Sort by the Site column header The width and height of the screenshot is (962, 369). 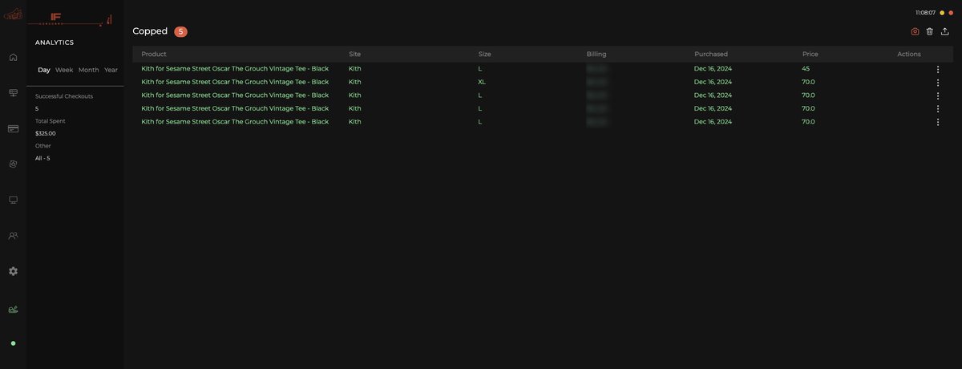click(x=354, y=54)
